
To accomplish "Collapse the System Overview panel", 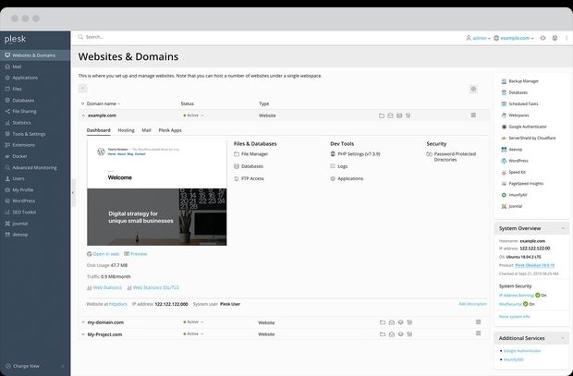I will click(560, 228).
